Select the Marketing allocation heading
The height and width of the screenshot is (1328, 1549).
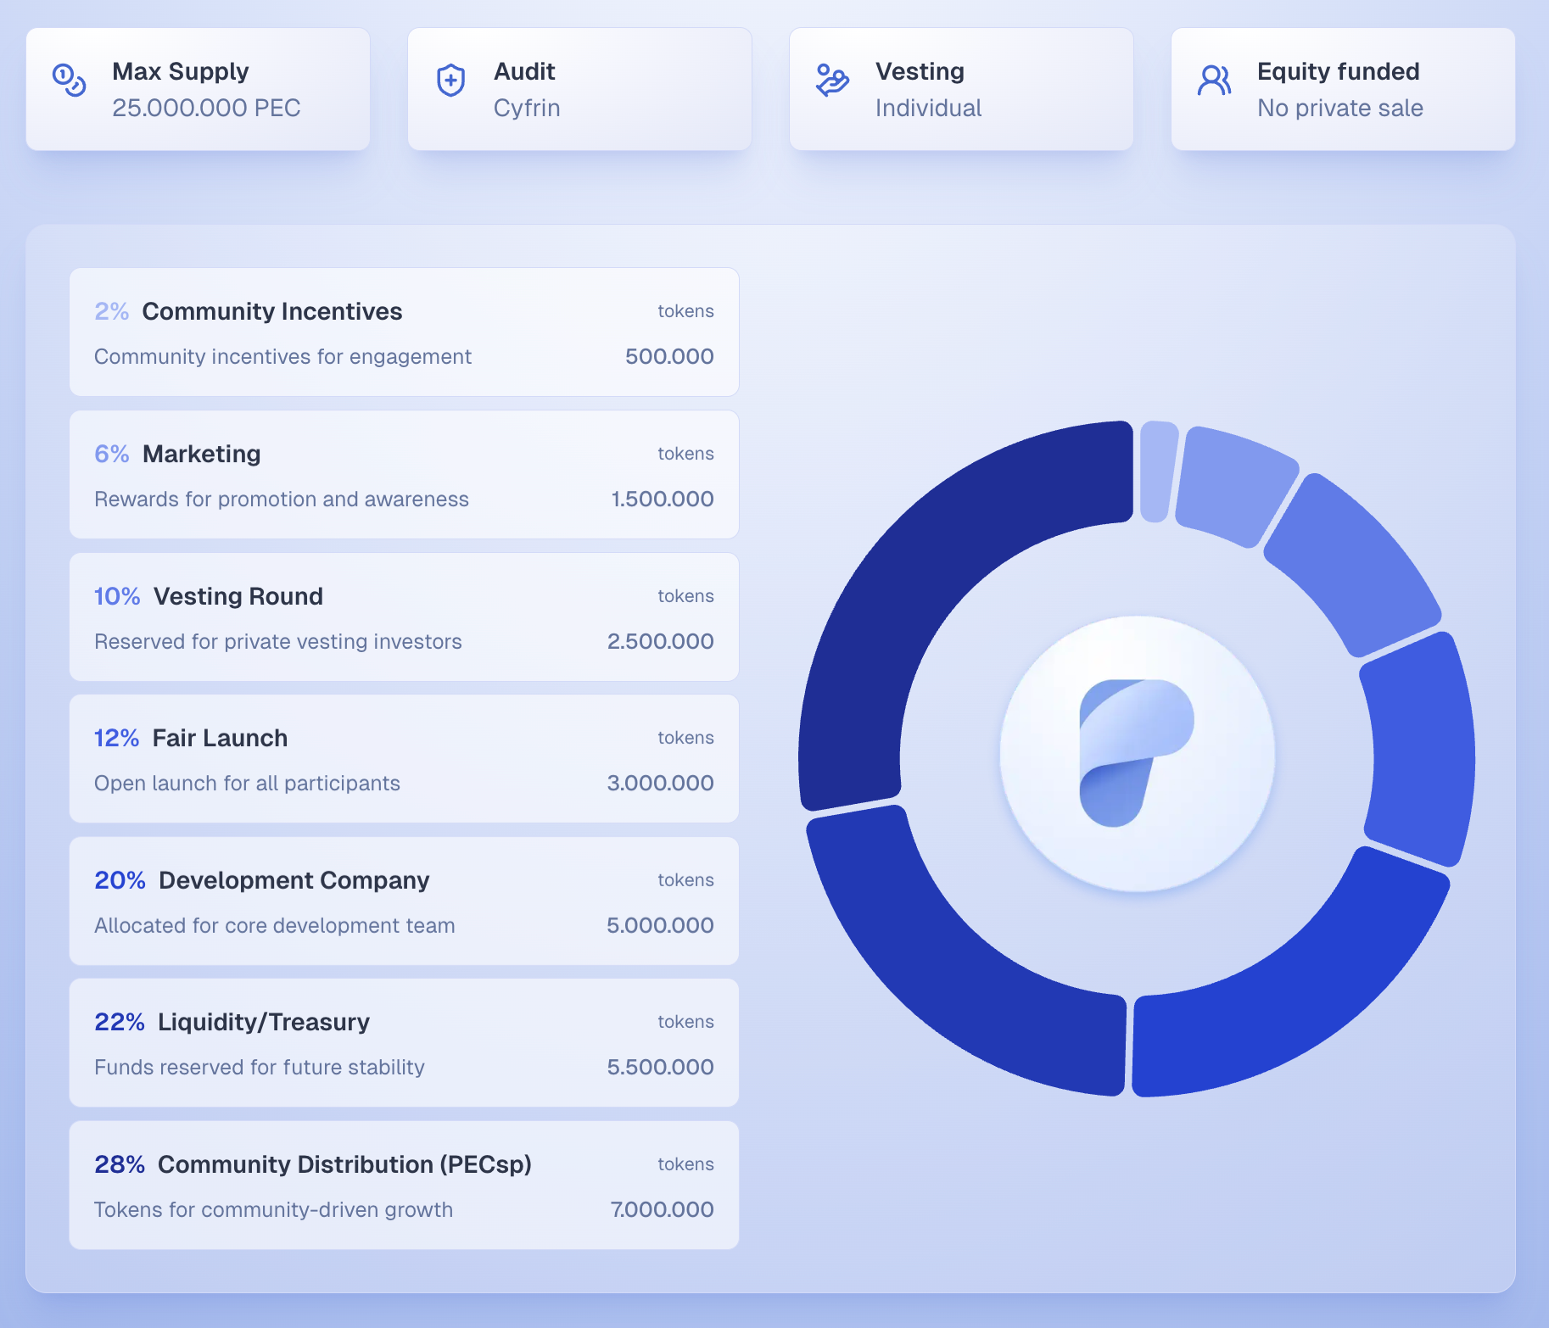point(201,454)
